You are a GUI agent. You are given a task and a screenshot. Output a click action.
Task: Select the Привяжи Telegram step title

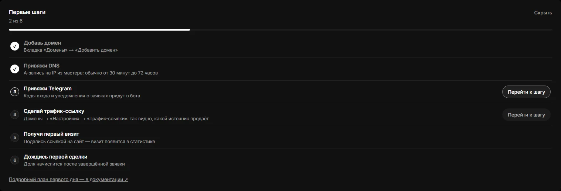pos(48,88)
